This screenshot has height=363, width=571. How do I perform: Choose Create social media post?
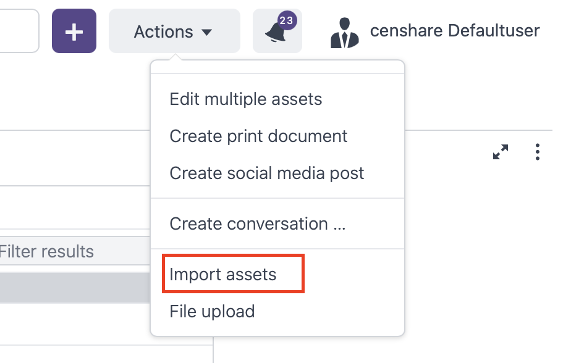(266, 173)
